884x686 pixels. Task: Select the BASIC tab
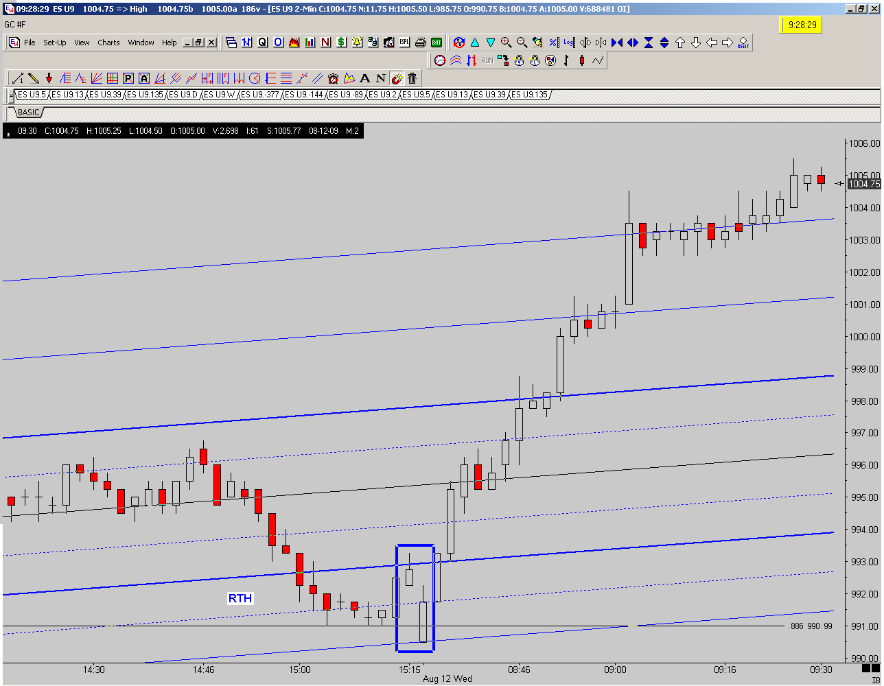[x=29, y=112]
